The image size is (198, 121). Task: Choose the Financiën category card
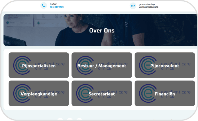click(x=165, y=94)
